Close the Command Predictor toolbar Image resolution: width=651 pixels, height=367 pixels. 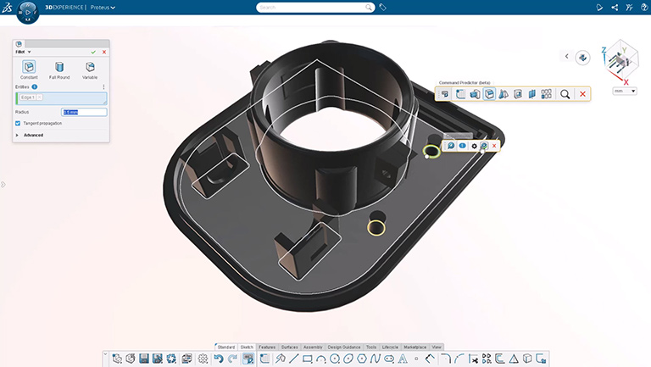(x=582, y=94)
